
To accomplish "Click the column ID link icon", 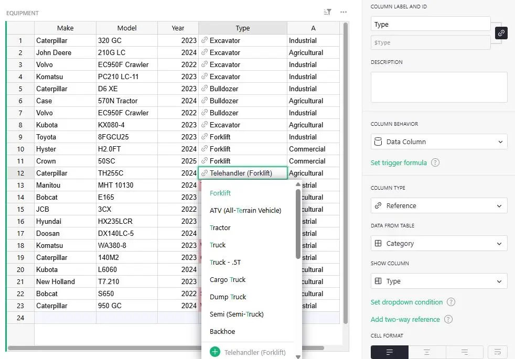I will (x=501, y=33).
